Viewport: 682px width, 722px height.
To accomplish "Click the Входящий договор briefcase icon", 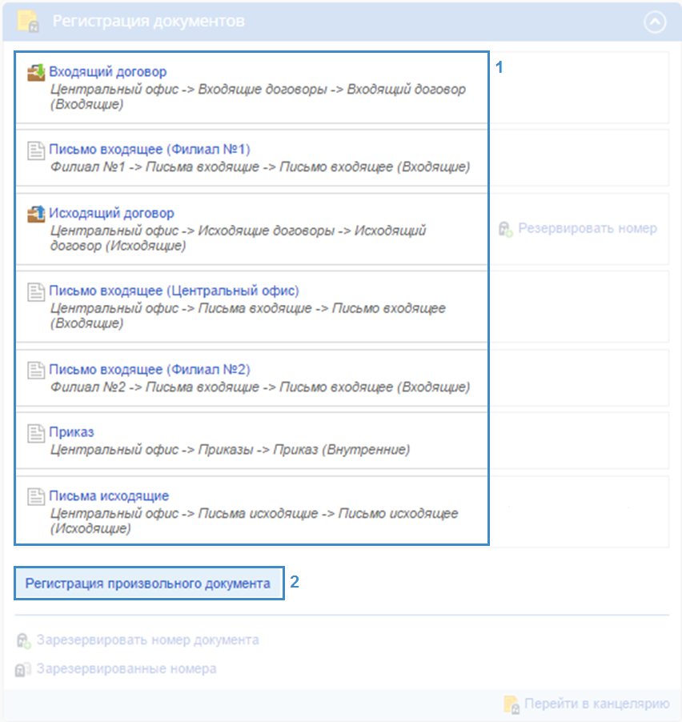I will pos(36,73).
